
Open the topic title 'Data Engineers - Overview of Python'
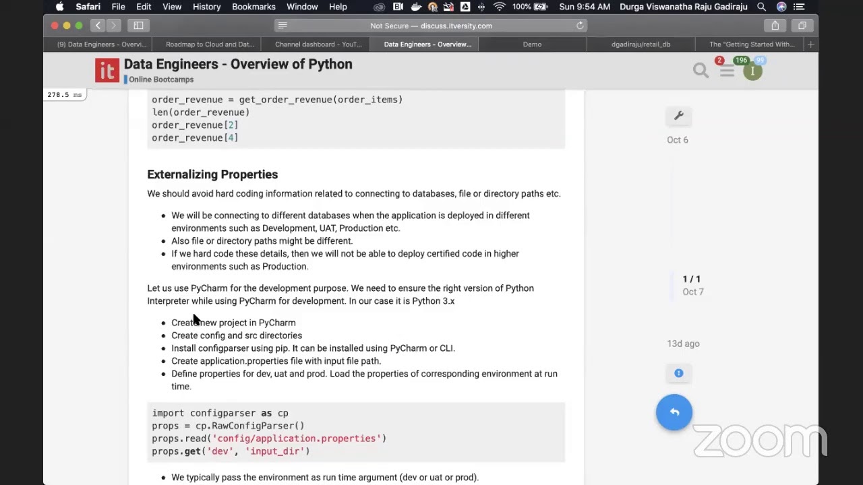click(x=238, y=64)
